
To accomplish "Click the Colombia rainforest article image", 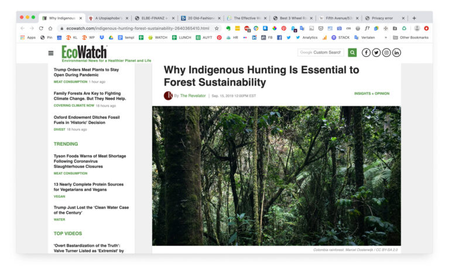I will 276,176.
